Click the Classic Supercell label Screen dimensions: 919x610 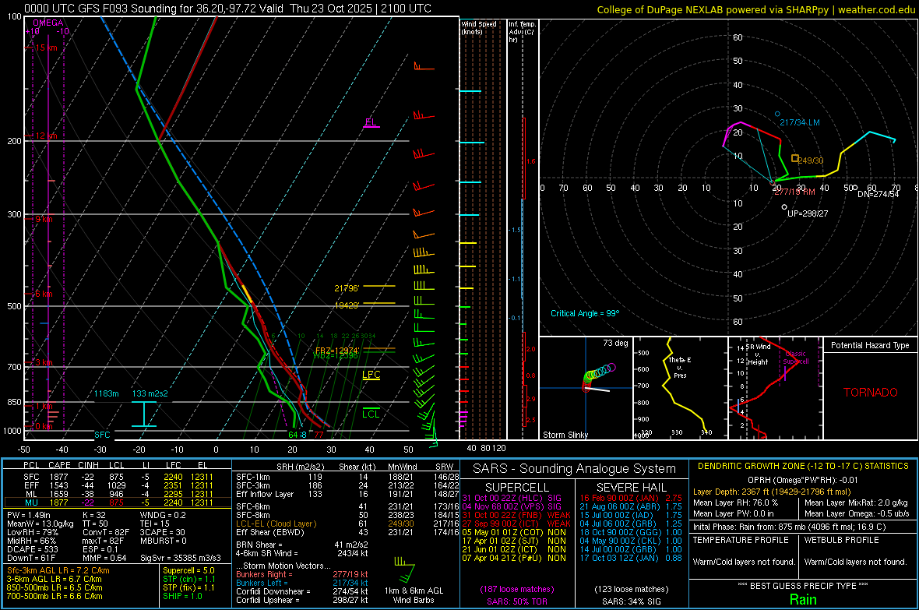coord(796,358)
